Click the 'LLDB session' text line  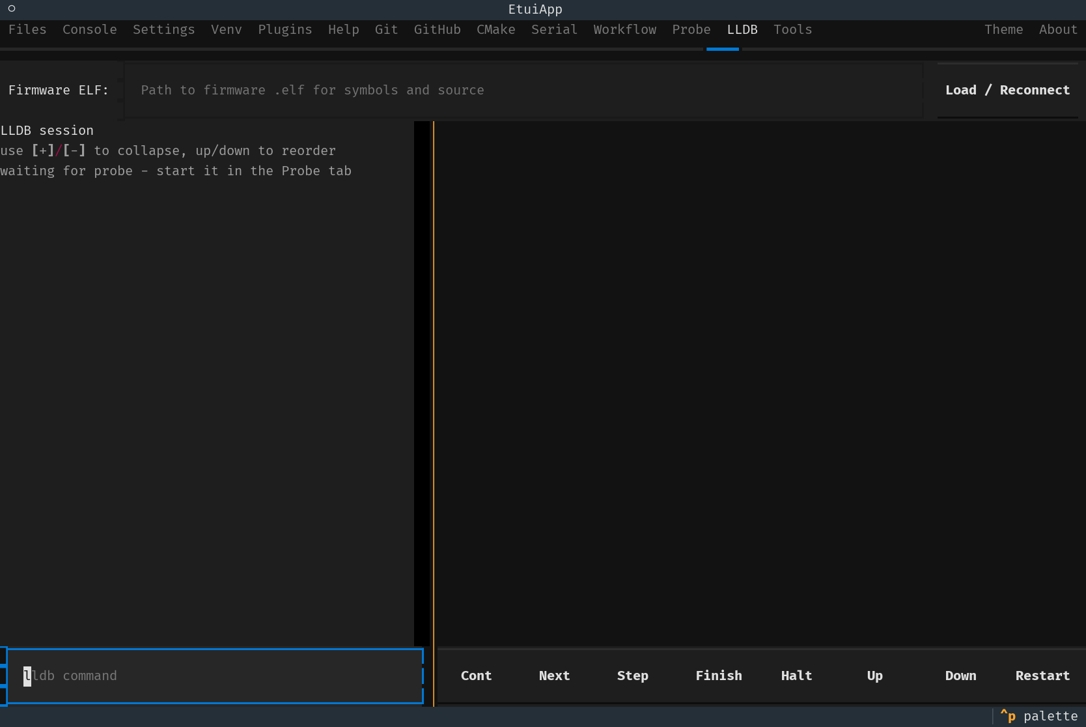(47, 130)
